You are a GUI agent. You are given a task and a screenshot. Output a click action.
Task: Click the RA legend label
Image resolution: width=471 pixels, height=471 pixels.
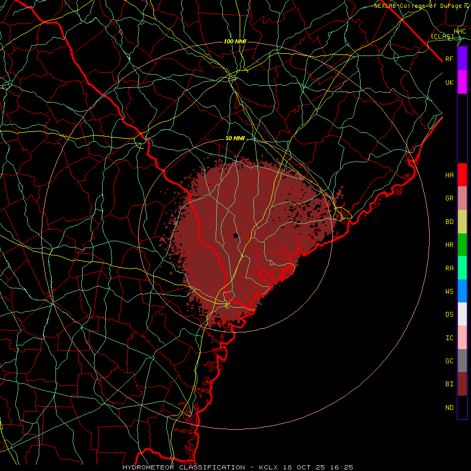pos(449,268)
